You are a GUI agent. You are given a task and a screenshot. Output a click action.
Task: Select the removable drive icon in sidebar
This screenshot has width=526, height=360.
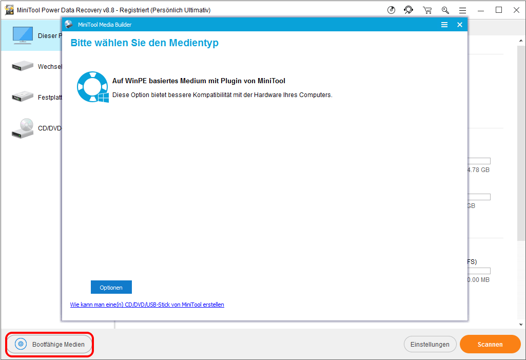23,66
